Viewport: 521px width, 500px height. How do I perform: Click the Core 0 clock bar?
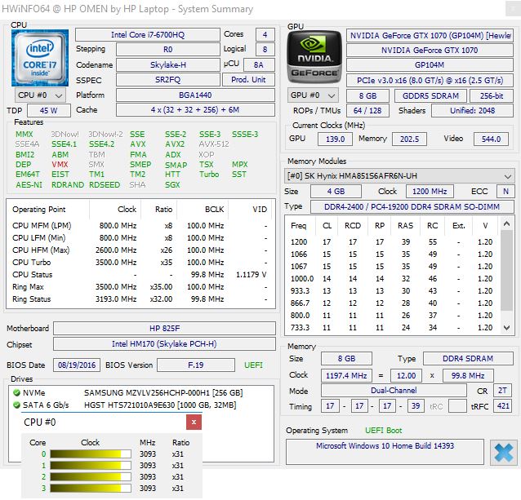[x=91, y=454]
